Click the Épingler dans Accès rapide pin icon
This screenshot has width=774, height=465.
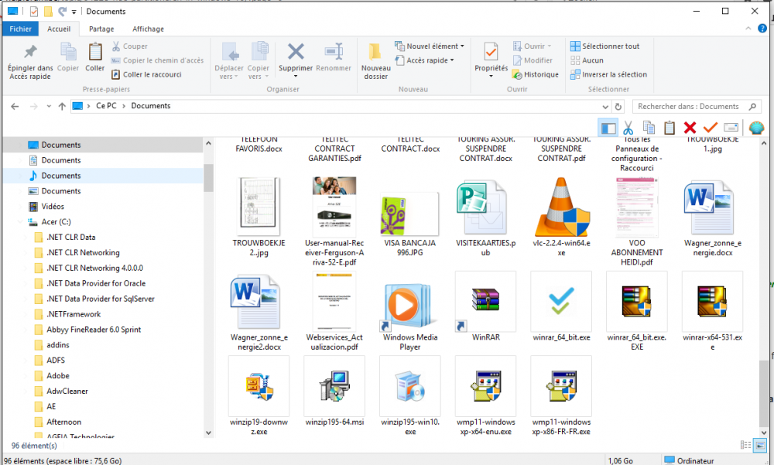point(30,53)
